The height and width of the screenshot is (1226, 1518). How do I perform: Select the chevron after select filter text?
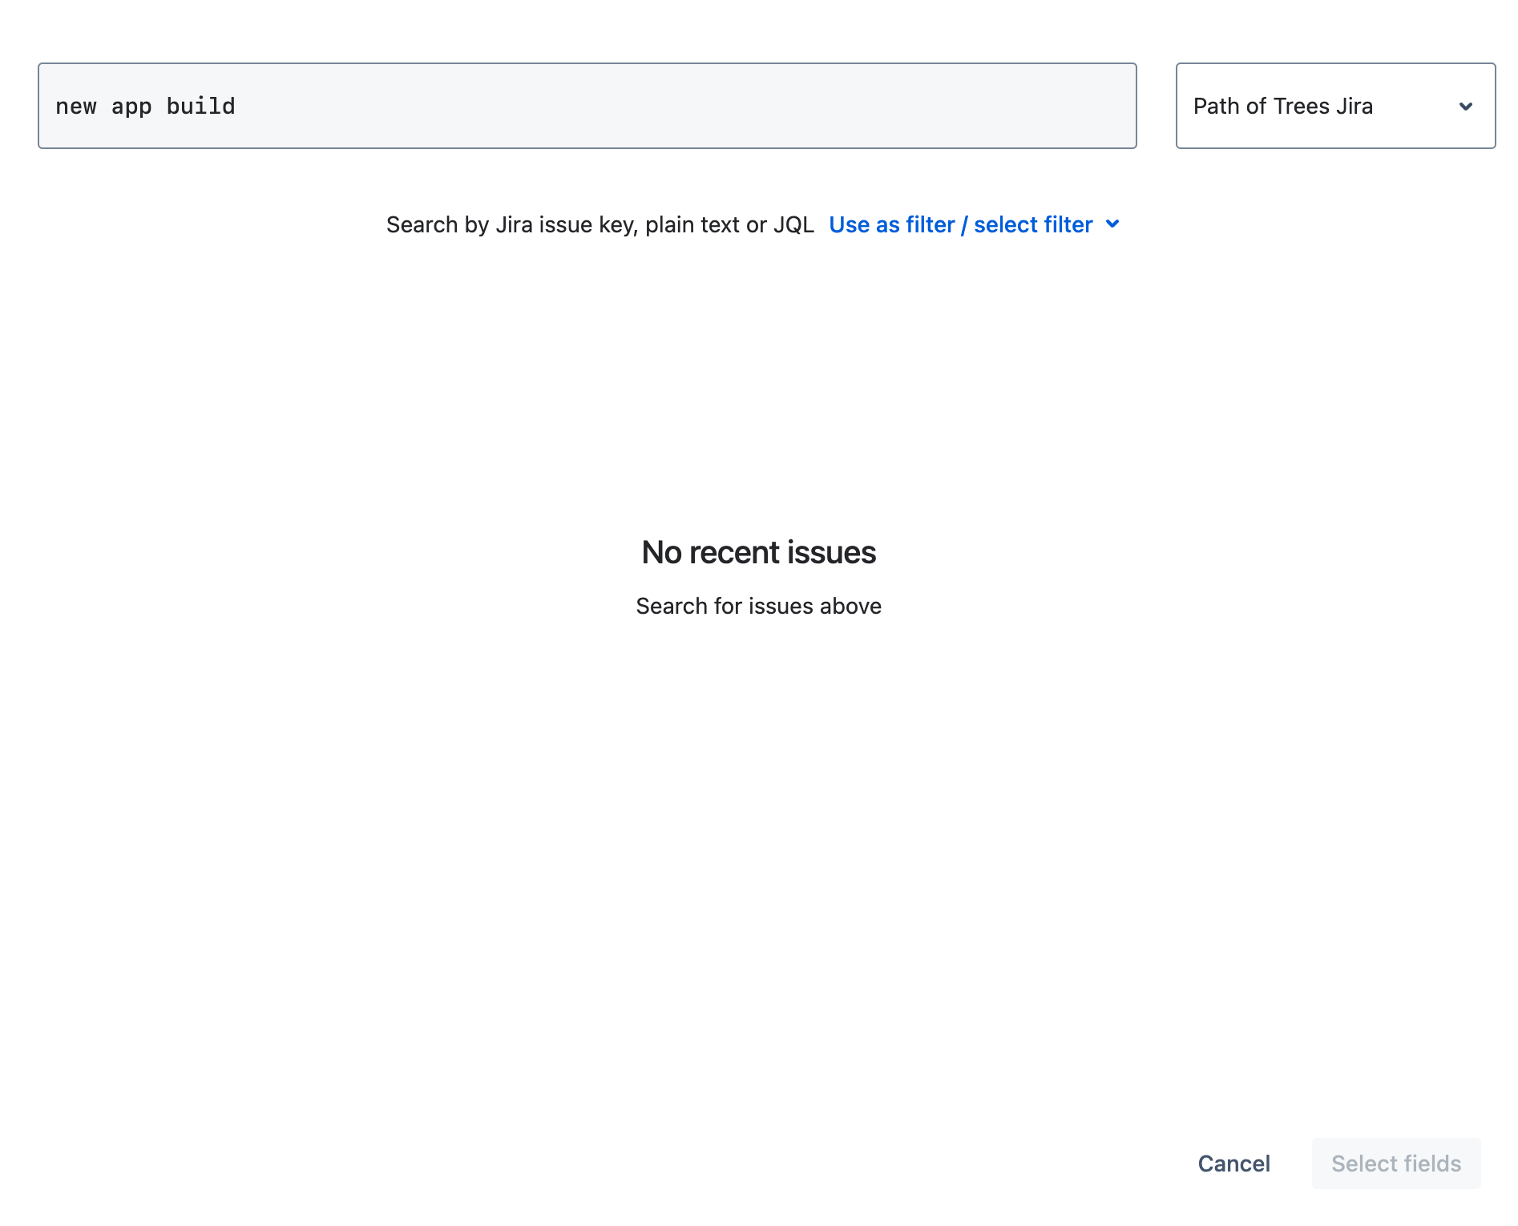coord(1113,225)
